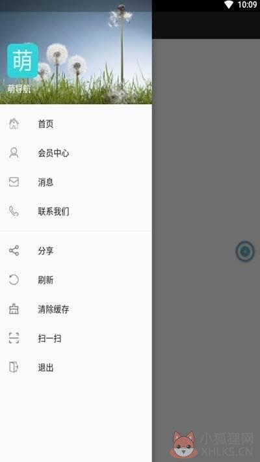Image resolution: width=260 pixels, height=462 pixels.
Task: Select 消息 in the drawer
Action: [75, 182]
